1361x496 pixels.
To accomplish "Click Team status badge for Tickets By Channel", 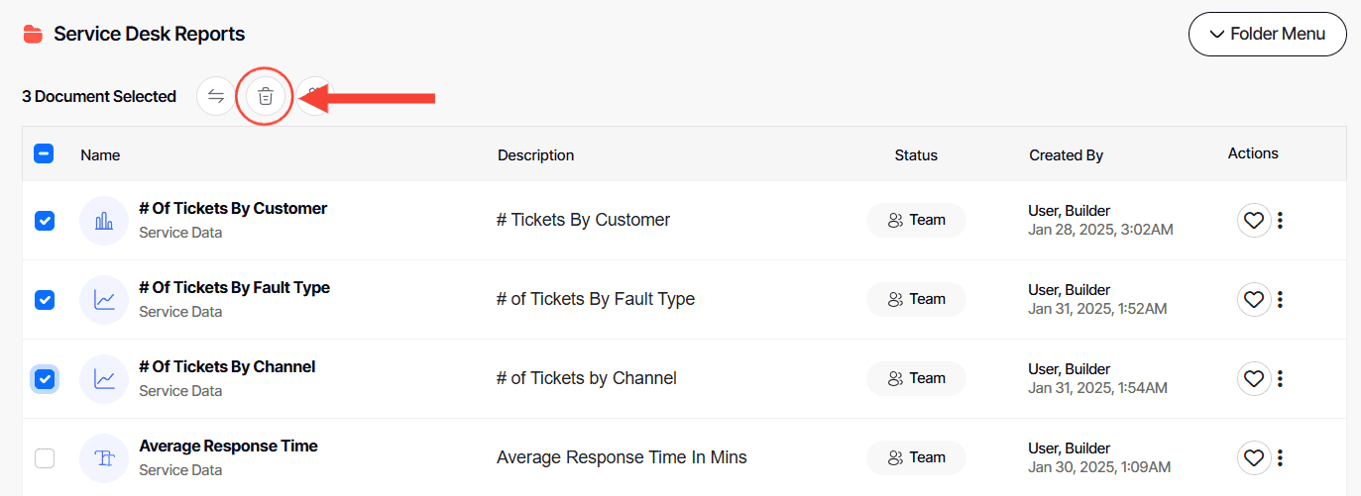I will (x=916, y=378).
